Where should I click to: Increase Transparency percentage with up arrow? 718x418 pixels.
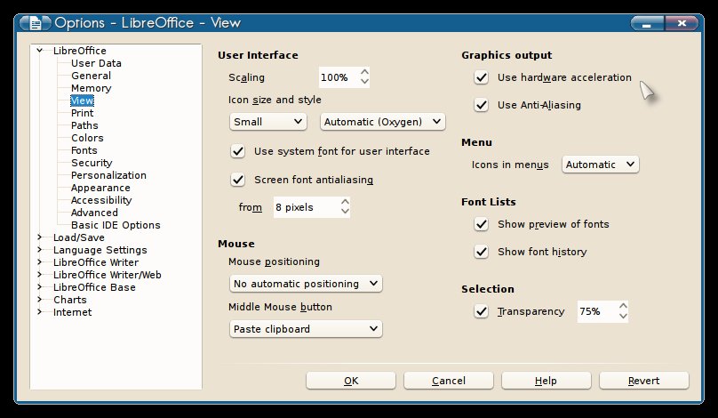click(x=623, y=307)
